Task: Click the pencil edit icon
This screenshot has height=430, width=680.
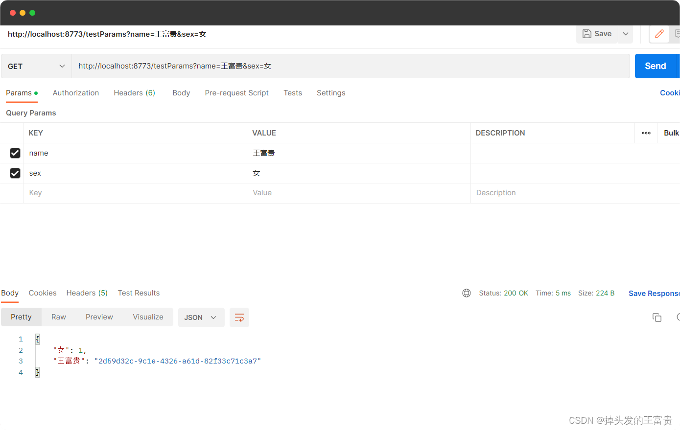Action: click(x=659, y=34)
